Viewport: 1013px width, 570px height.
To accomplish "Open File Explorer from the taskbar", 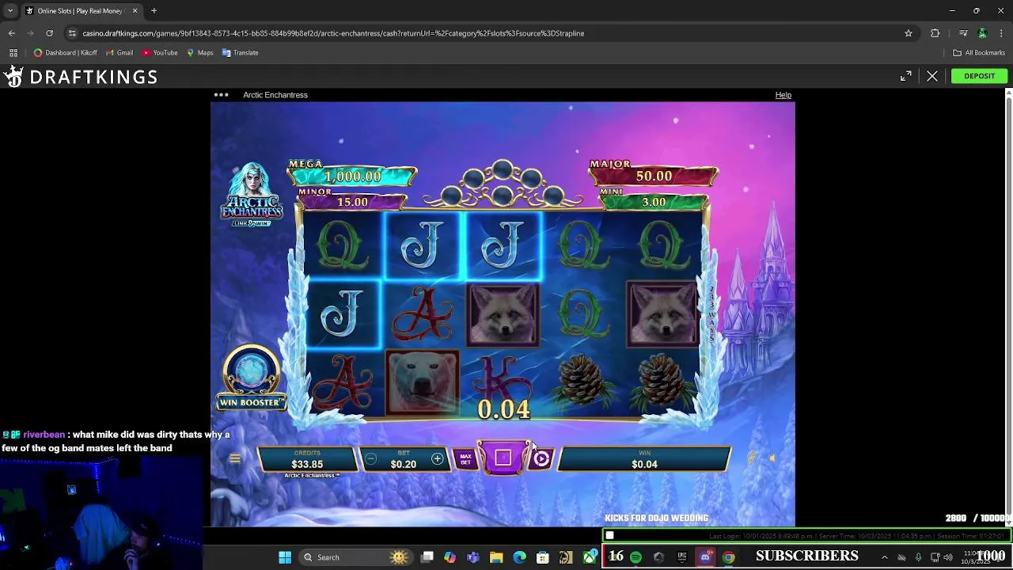I will [x=496, y=557].
